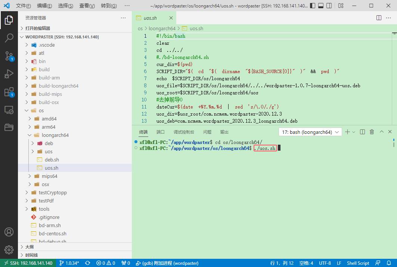Split the terminal panel
397x267 pixels.
pyautogui.click(x=362, y=132)
